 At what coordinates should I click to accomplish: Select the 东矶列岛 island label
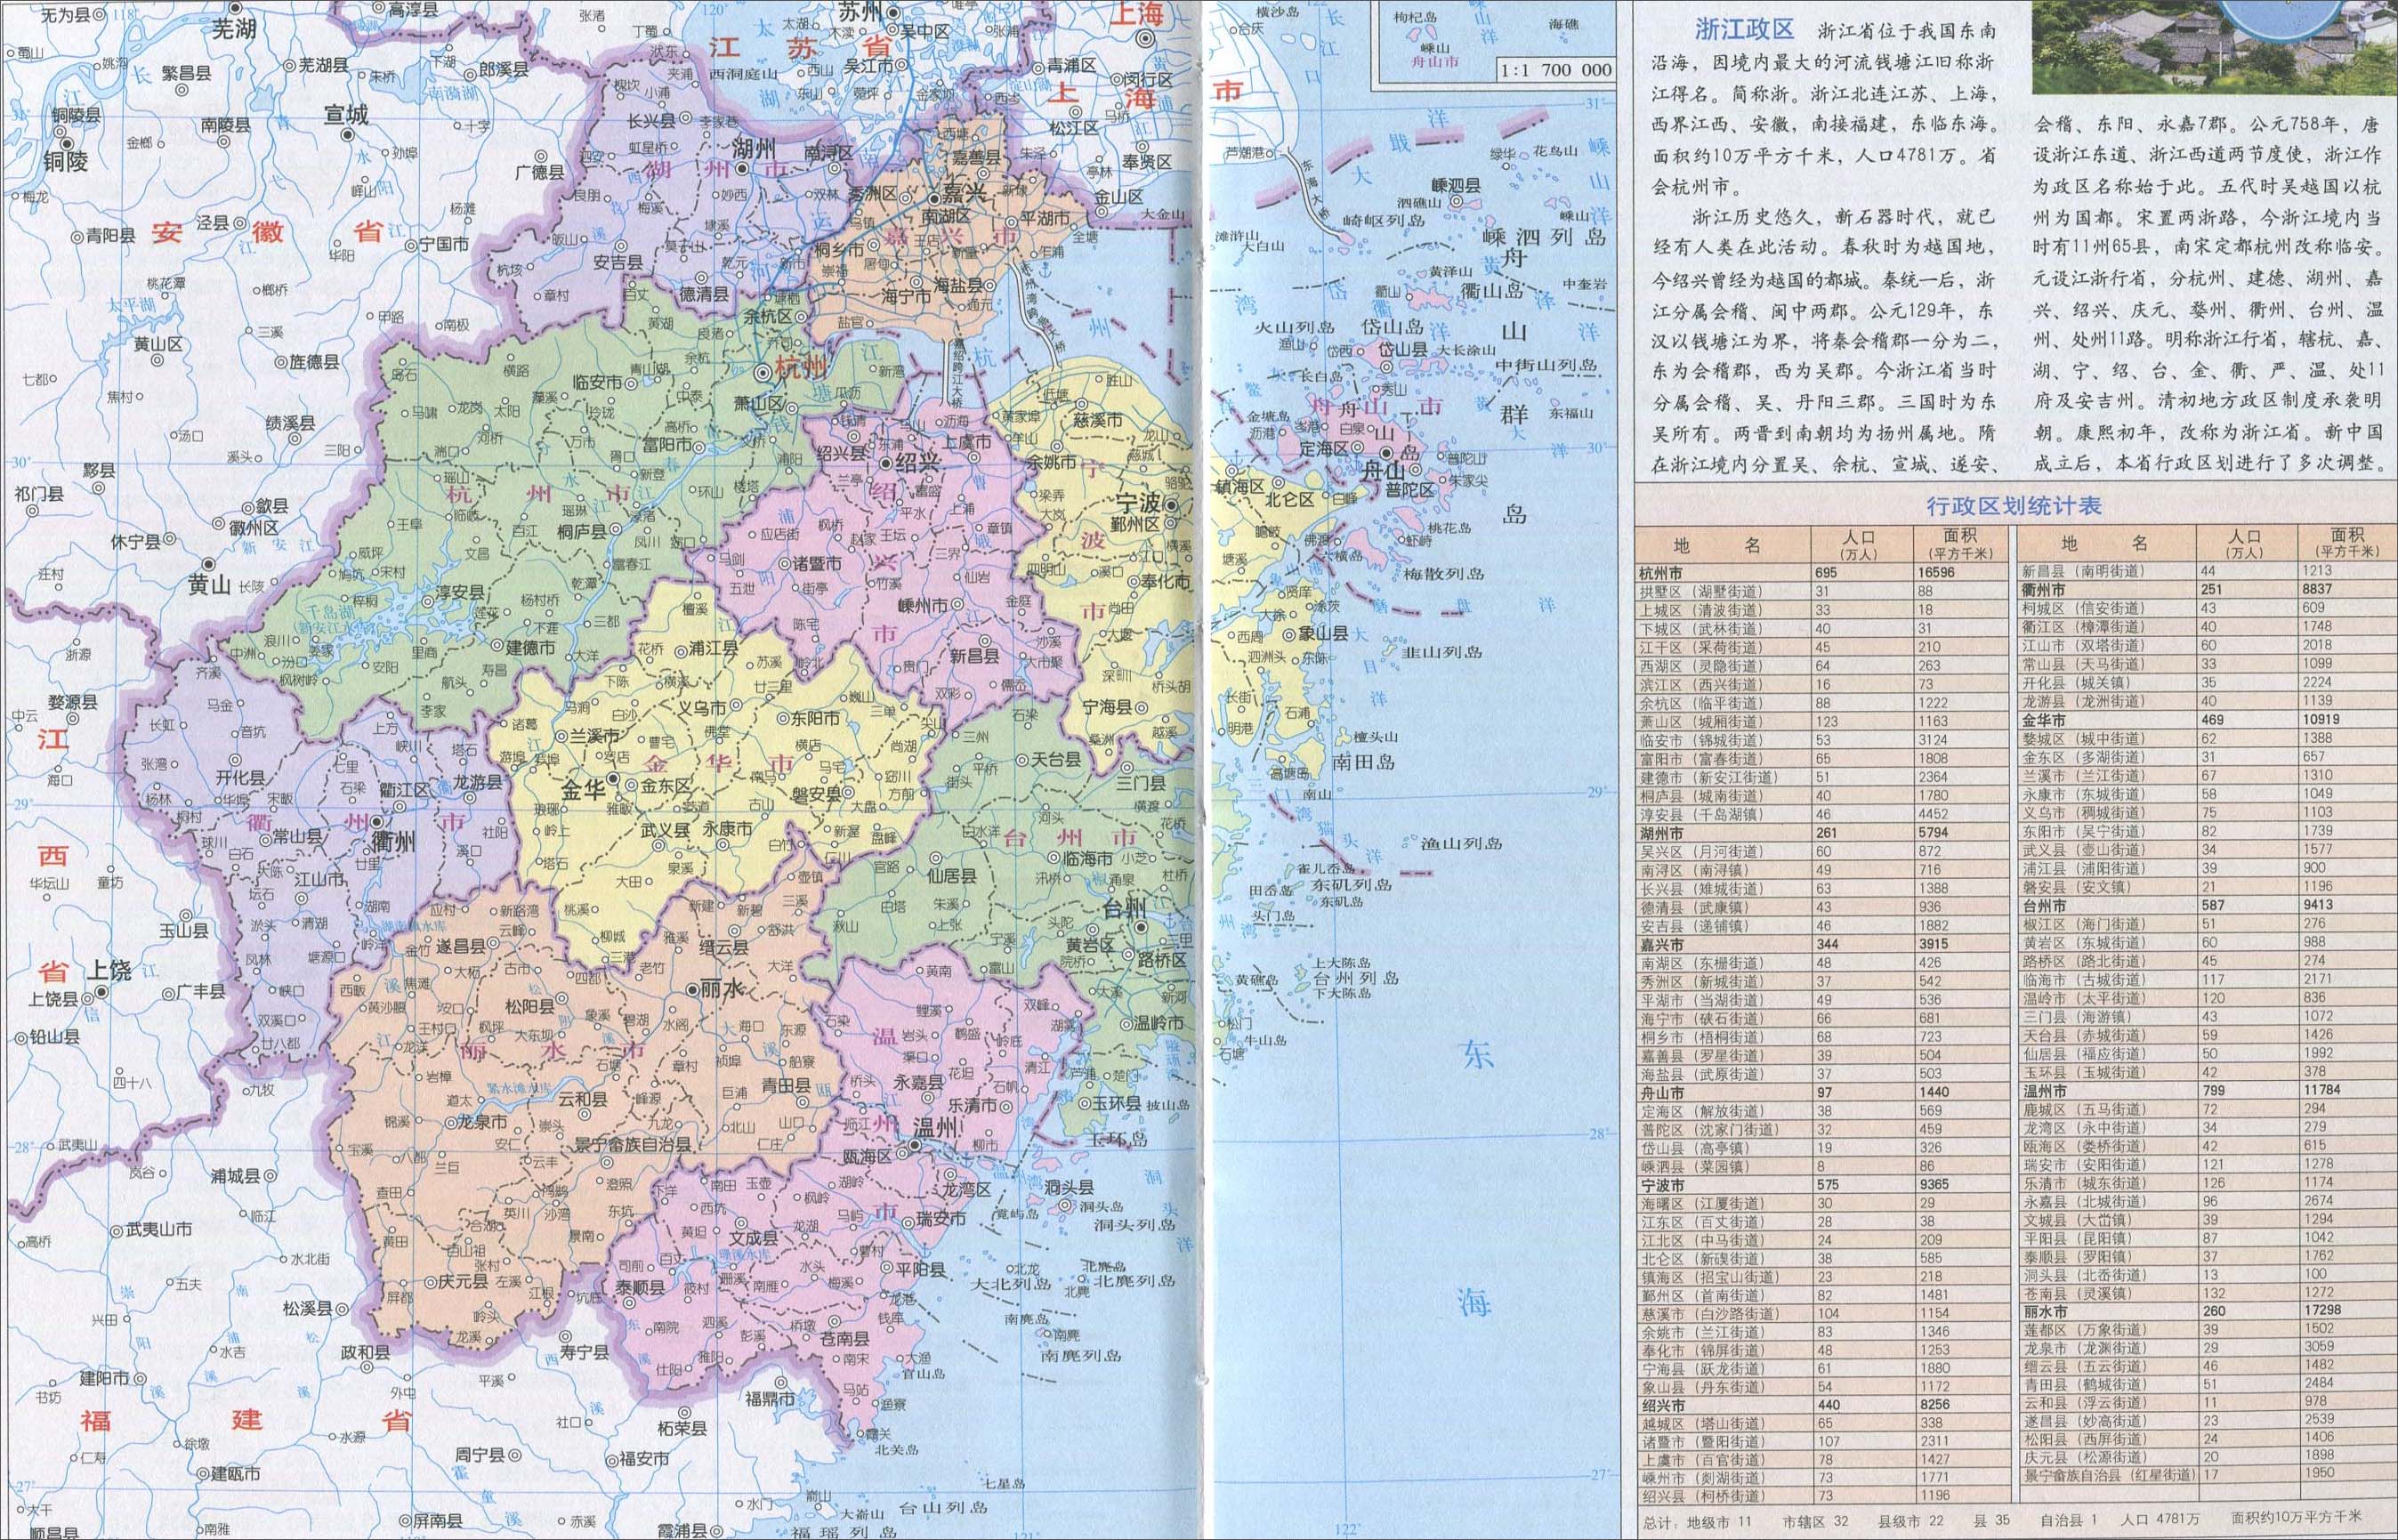click(x=1352, y=885)
